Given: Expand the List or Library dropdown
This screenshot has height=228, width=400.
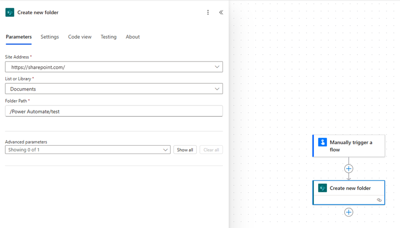Looking at the screenshot, I should tap(217, 89).
